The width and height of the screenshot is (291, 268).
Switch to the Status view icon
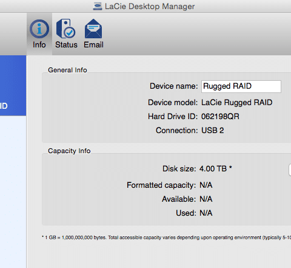point(66,33)
